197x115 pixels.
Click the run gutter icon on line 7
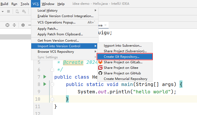pyautogui.click(x=45, y=77)
